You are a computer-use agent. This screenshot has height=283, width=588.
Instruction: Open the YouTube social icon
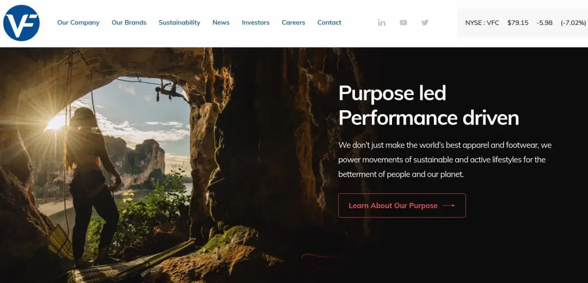(403, 22)
